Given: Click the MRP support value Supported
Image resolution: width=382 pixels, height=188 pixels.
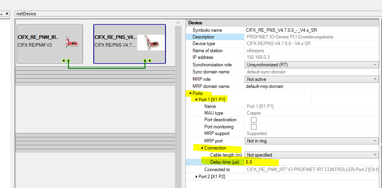Looking at the screenshot, I should [256, 133].
